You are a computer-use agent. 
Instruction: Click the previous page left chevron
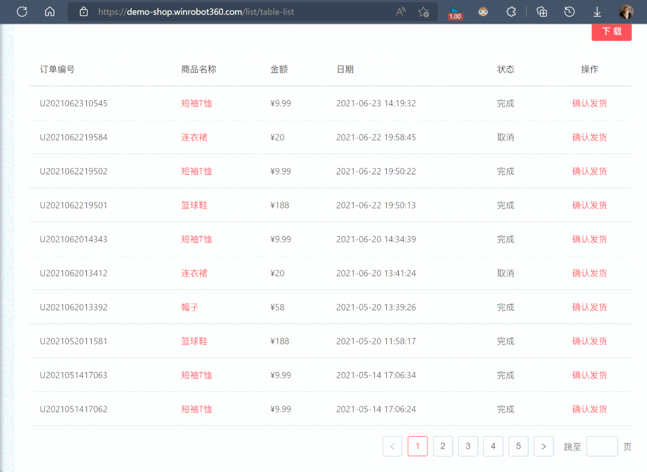pos(392,446)
